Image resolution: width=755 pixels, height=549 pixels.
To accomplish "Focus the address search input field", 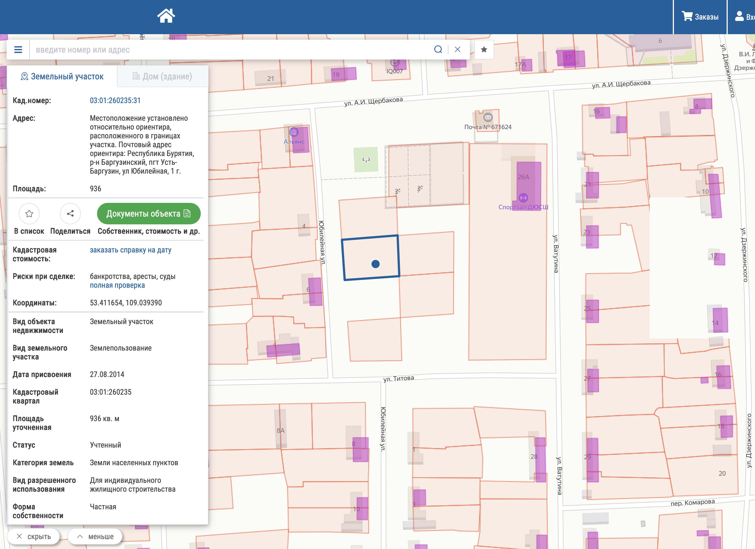I will [x=230, y=50].
